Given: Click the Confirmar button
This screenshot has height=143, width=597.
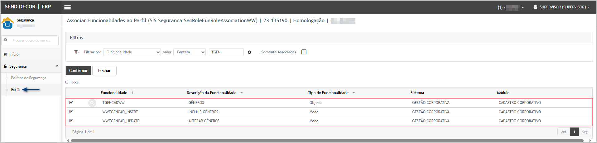Looking at the screenshot, I should [x=78, y=70].
